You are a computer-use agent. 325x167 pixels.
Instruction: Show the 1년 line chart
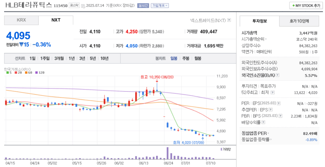click(72, 58)
